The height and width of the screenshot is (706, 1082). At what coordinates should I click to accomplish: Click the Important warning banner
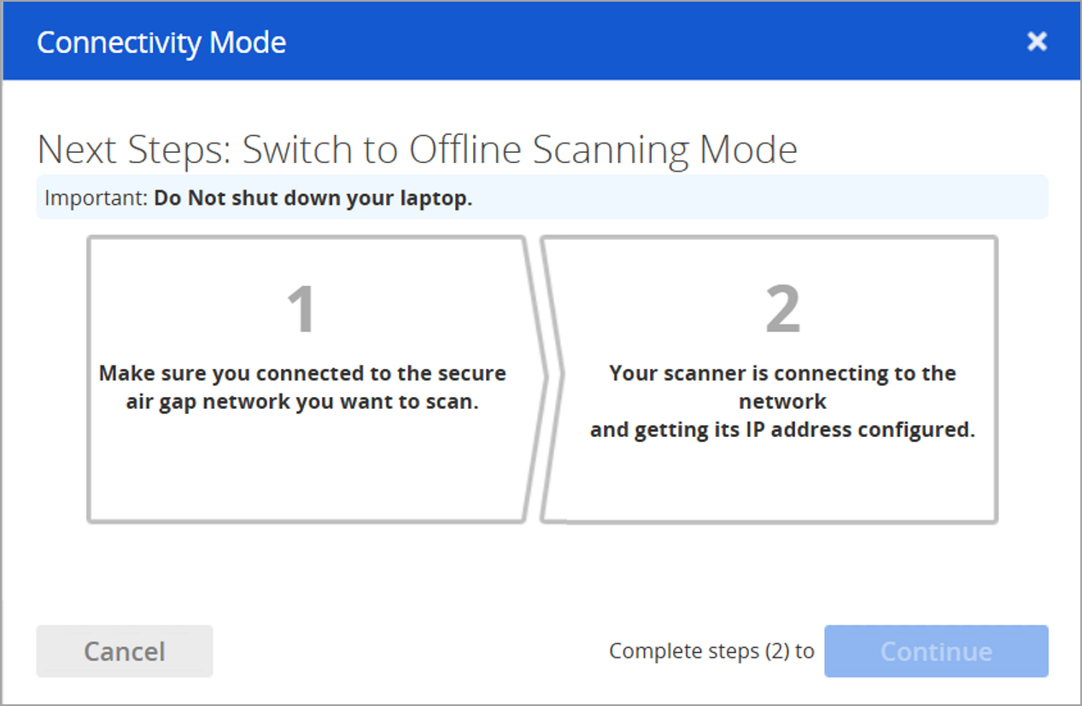pyautogui.click(x=541, y=196)
